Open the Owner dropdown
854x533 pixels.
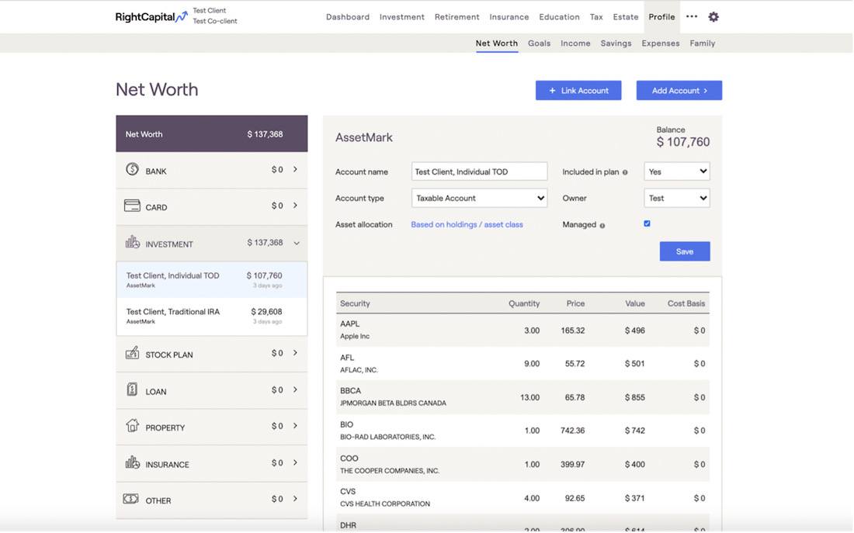pyautogui.click(x=676, y=198)
